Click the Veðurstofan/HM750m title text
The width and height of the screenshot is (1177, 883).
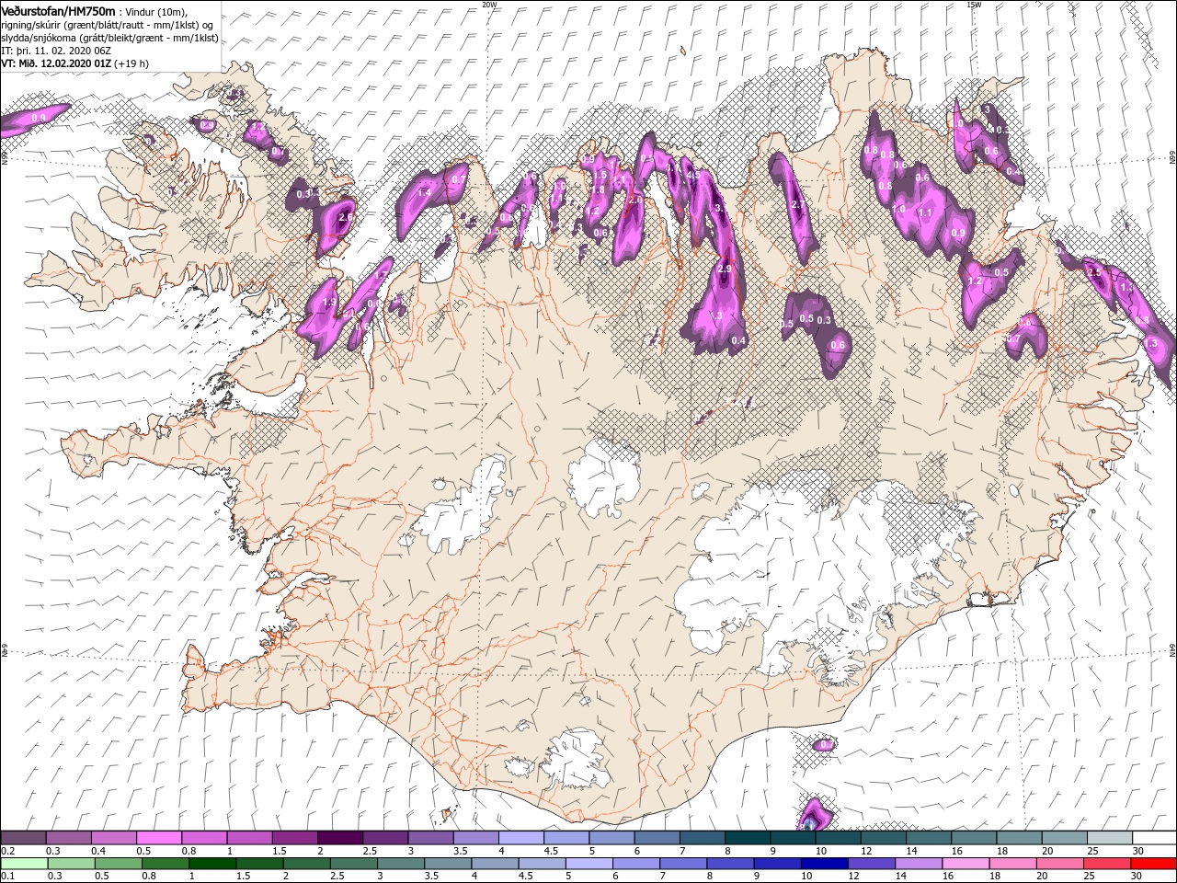(x=58, y=11)
